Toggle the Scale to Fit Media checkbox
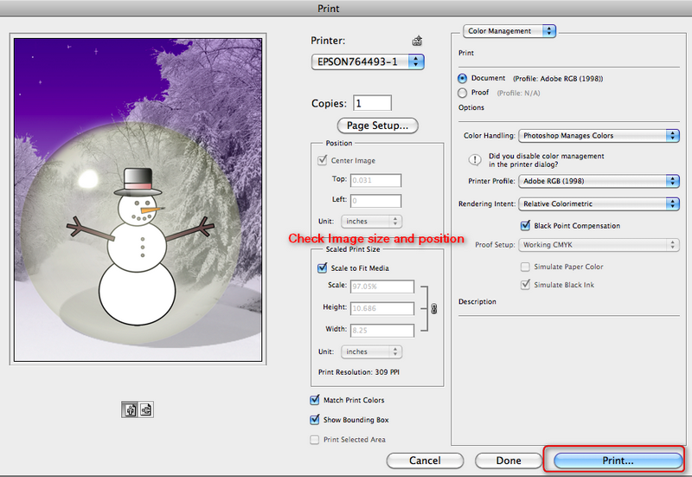 pos(323,268)
